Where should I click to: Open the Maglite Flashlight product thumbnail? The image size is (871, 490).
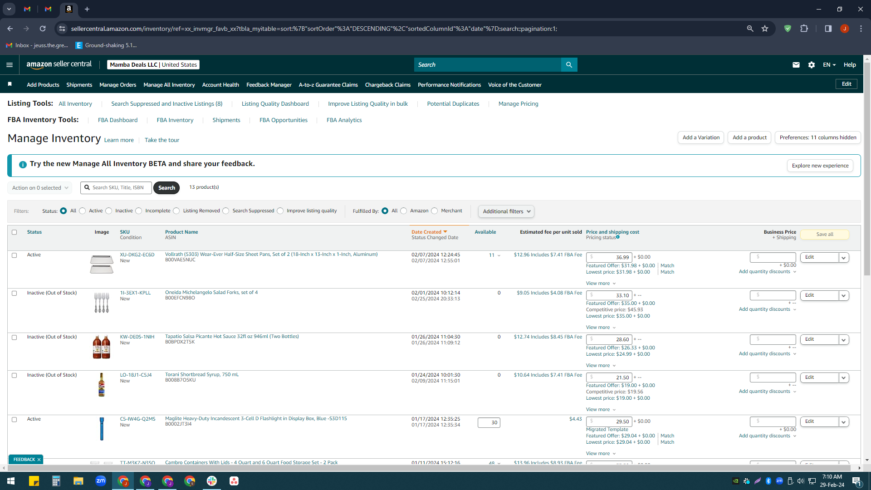(x=102, y=429)
